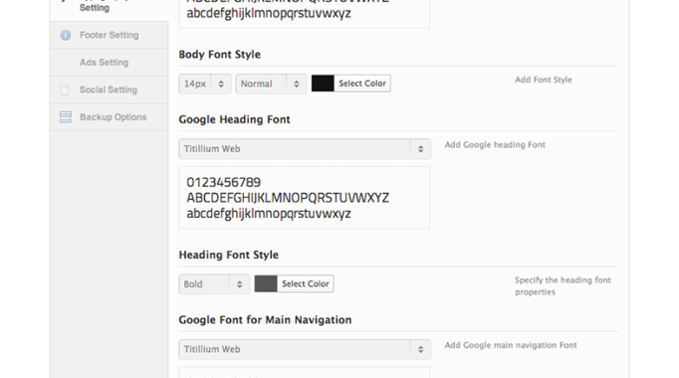
Task: Click the Main Navigation font dropdown arrows
Action: (x=420, y=349)
